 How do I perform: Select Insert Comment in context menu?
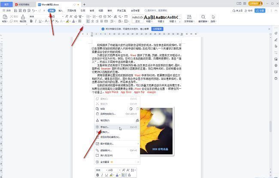point(117,155)
